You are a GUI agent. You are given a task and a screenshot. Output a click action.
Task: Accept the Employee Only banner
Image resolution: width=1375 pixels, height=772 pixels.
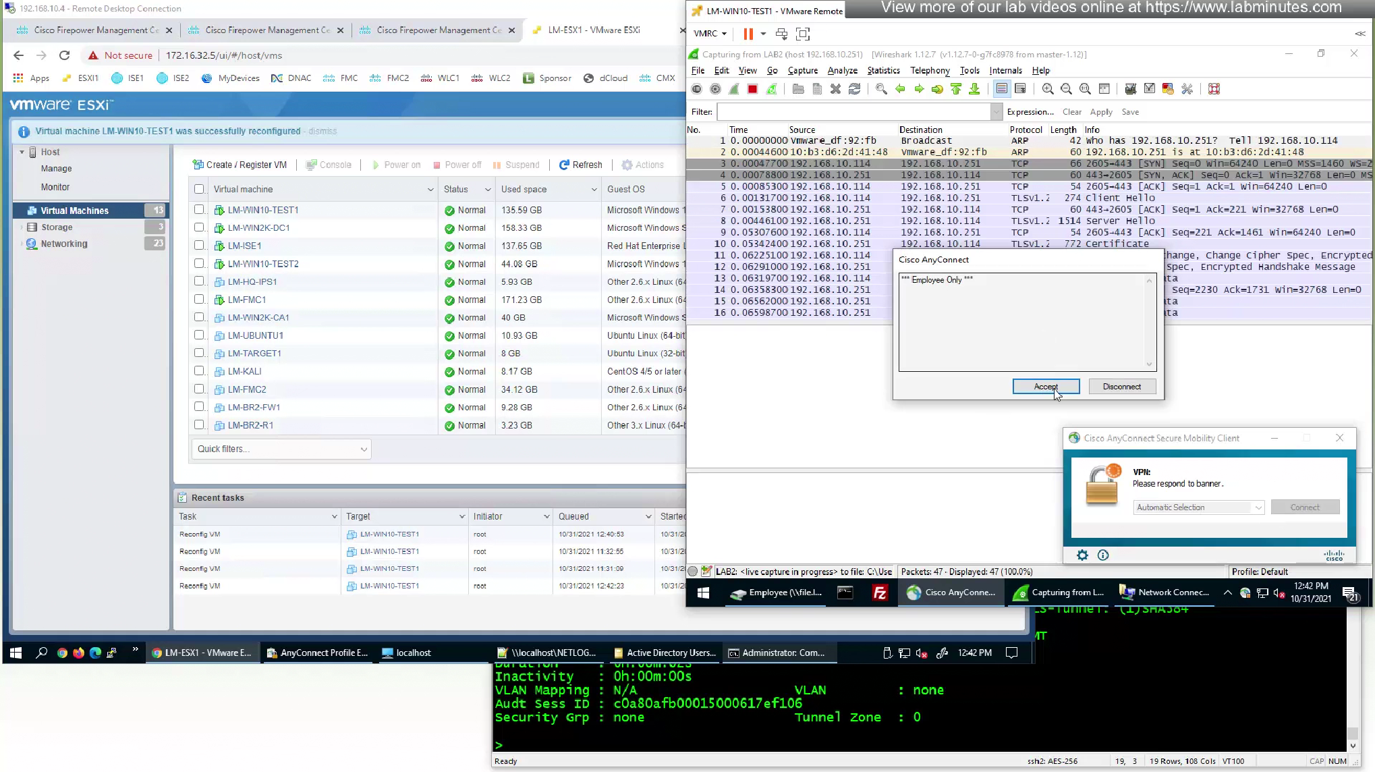pos(1045,387)
